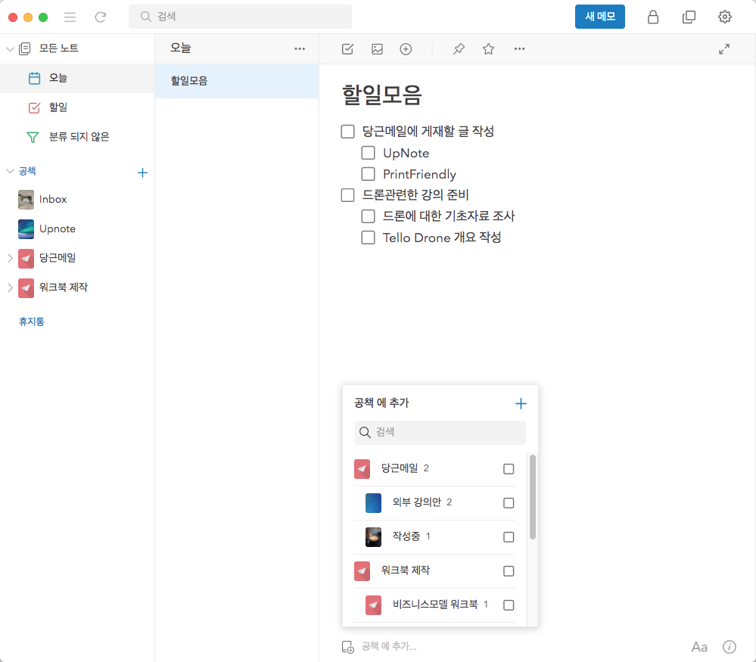The width and height of the screenshot is (756, 662).
Task: Check 드론에 대한 기초자료 조사 subtask
Action: pyautogui.click(x=368, y=216)
